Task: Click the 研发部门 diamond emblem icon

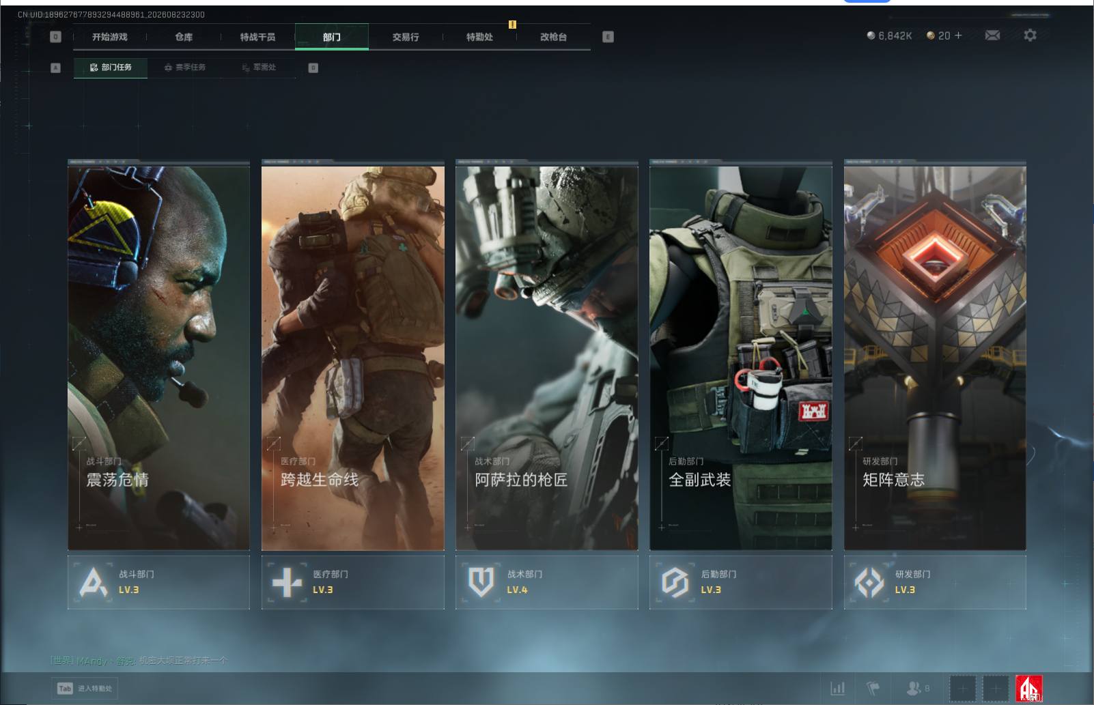Action: [x=869, y=582]
